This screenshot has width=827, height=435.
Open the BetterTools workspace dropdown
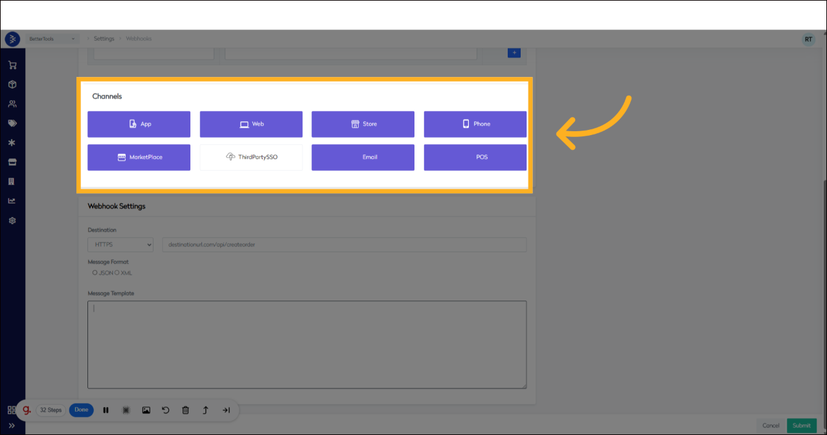click(x=52, y=38)
